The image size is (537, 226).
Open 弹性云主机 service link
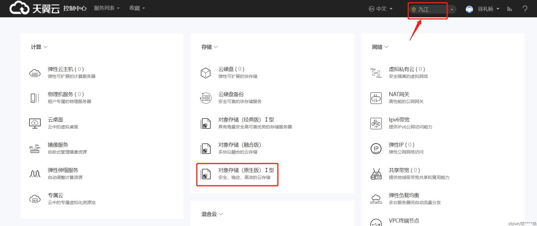coord(66,69)
